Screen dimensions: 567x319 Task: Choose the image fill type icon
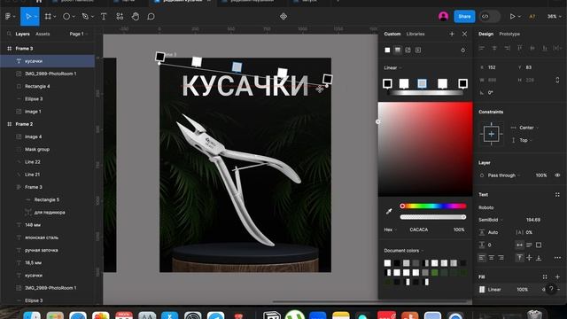click(x=408, y=50)
